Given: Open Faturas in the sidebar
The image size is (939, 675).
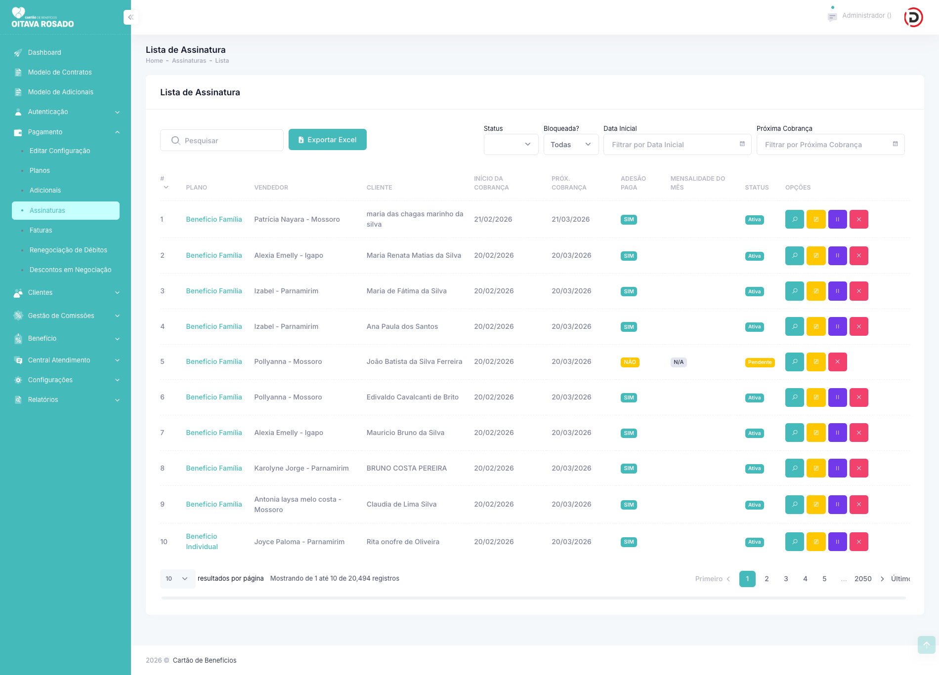Looking at the screenshot, I should click(41, 230).
